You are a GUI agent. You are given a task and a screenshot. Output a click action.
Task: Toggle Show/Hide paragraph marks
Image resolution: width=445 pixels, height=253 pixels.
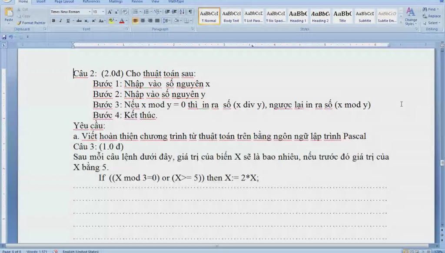[190, 12]
